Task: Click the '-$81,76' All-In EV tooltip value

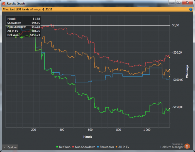Action: pos(35,31)
